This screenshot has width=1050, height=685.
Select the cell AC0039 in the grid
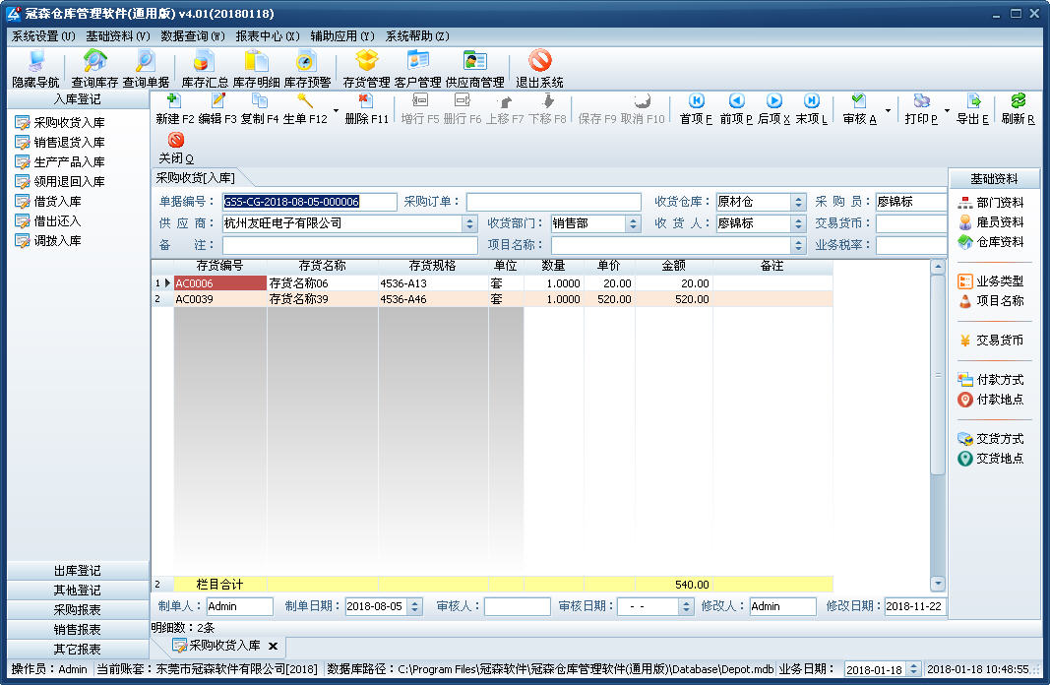tap(220, 299)
